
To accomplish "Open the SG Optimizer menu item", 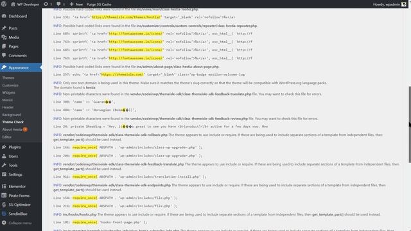I will coord(21,205).
